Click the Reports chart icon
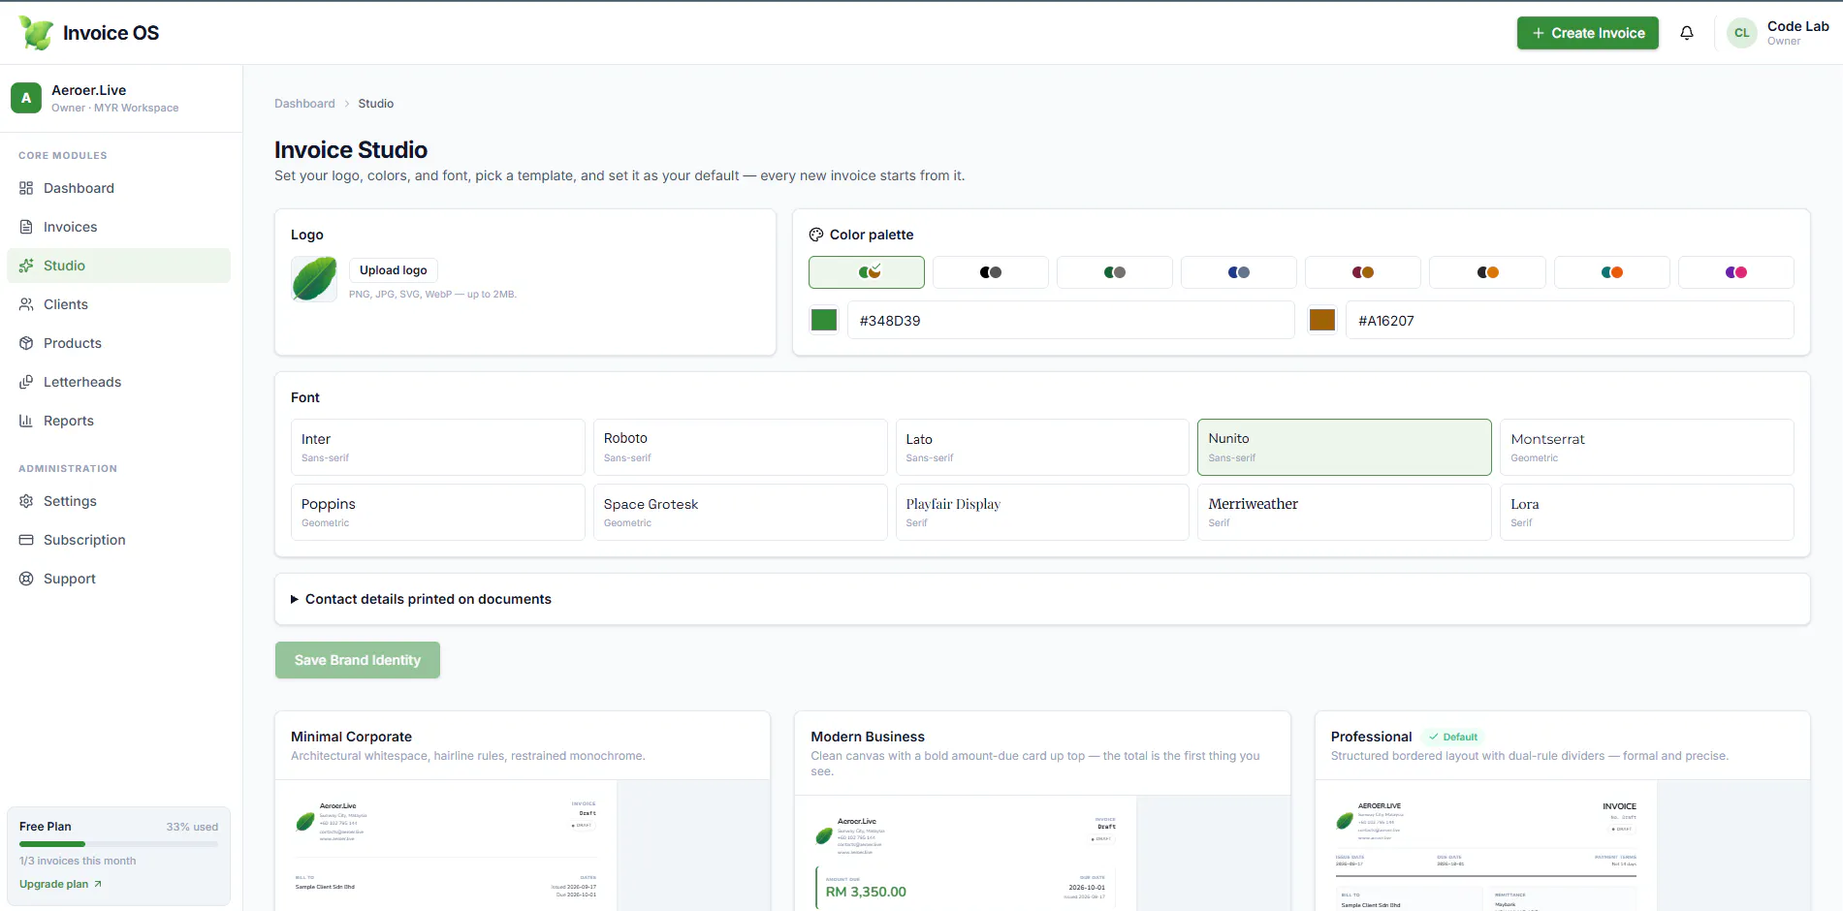This screenshot has height=911, width=1843. point(26,421)
